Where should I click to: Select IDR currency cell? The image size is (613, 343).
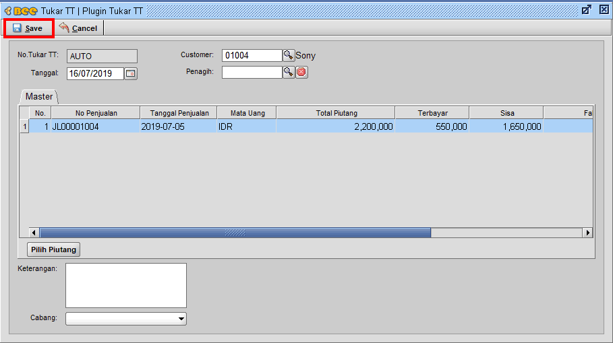click(x=247, y=126)
